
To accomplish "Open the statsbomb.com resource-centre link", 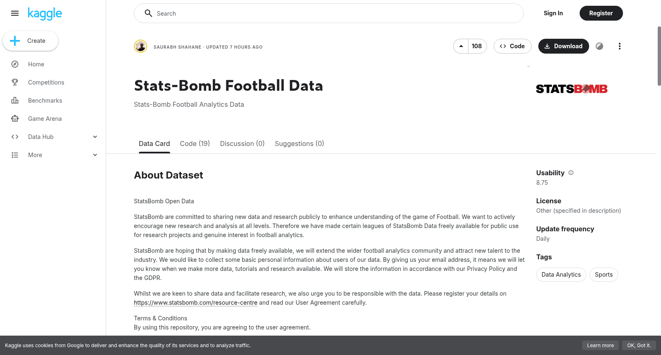I will [x=195, y=303].
